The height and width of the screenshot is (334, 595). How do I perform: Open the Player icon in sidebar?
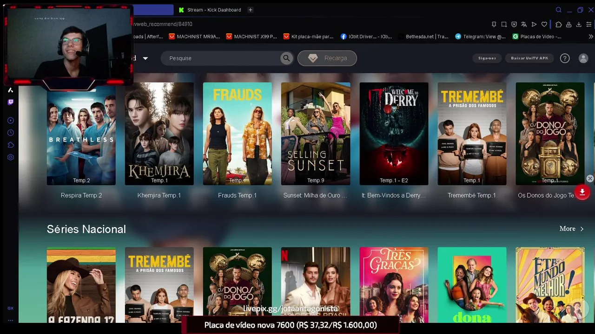10,121
